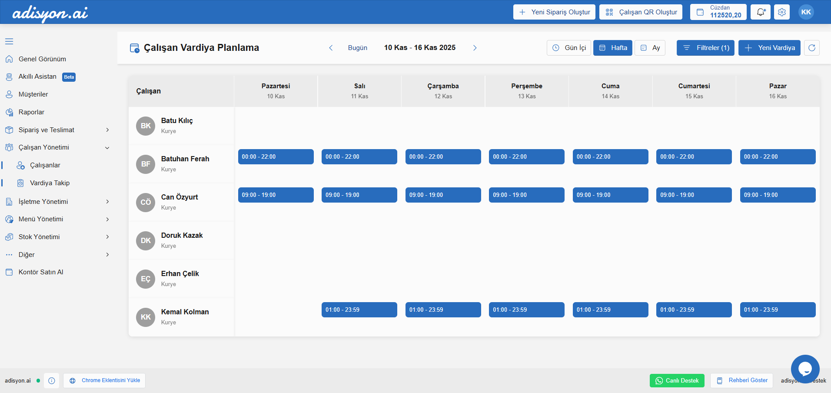Switch to Ay view
Image resolution: width=831 pixels, height=393 pixels.
click(x=650, y=48)
